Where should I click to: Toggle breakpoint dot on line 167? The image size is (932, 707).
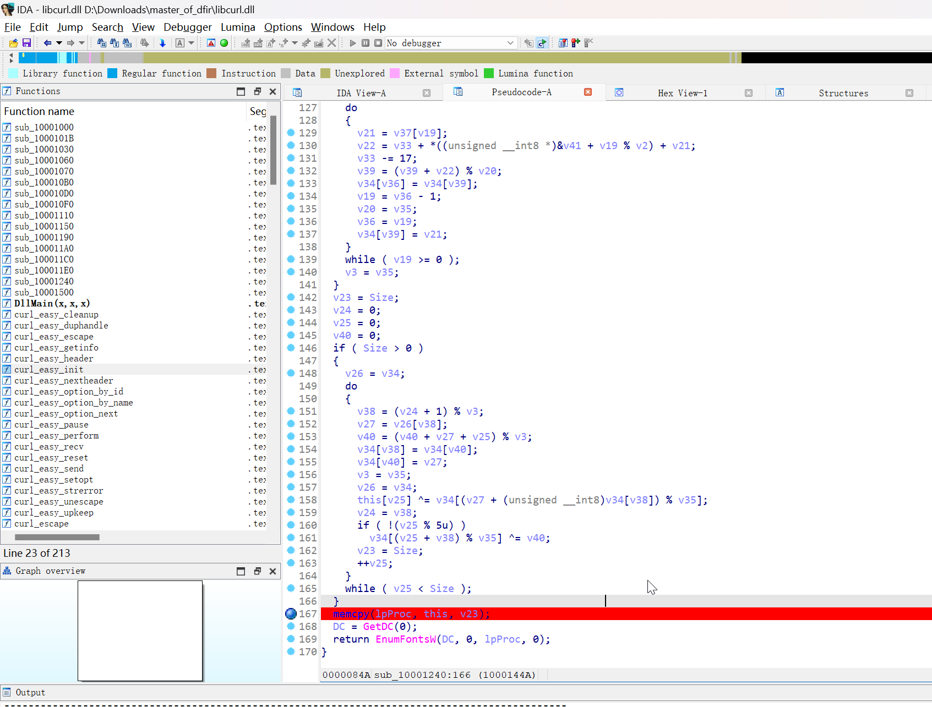[x=291, y=613]
